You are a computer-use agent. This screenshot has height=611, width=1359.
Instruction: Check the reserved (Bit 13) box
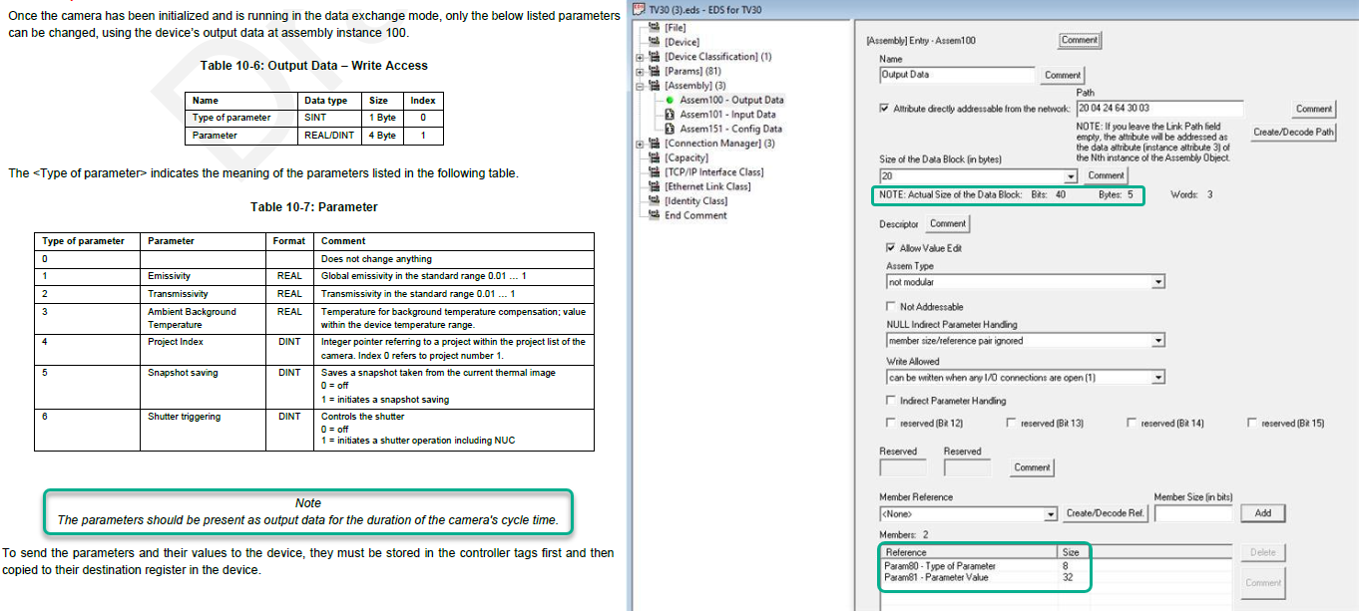(x=1011, y=424)
